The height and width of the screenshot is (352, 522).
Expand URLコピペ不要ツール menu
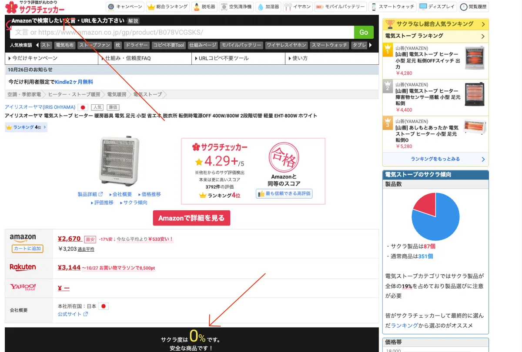point(238,58)
